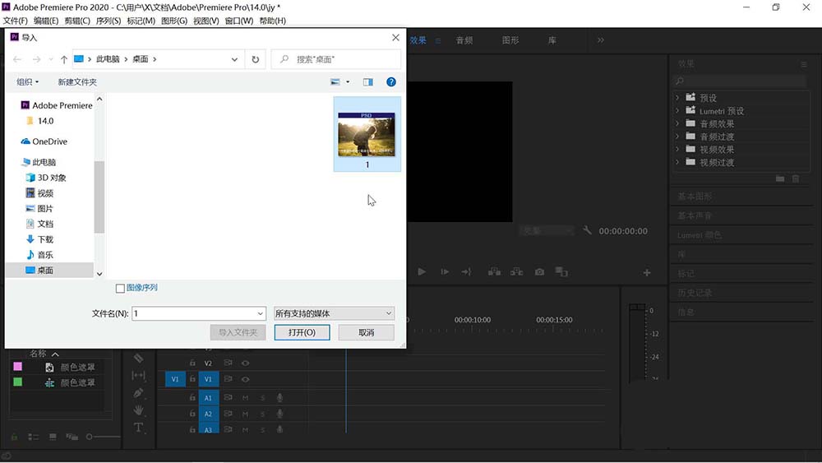Open the 序列(S) menu
Screen dimensions: 822x463
(108, 21)
